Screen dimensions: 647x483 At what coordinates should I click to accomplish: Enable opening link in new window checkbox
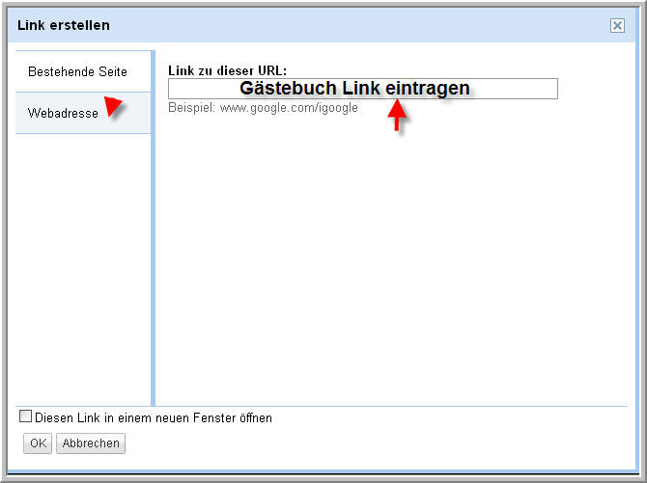26,417
